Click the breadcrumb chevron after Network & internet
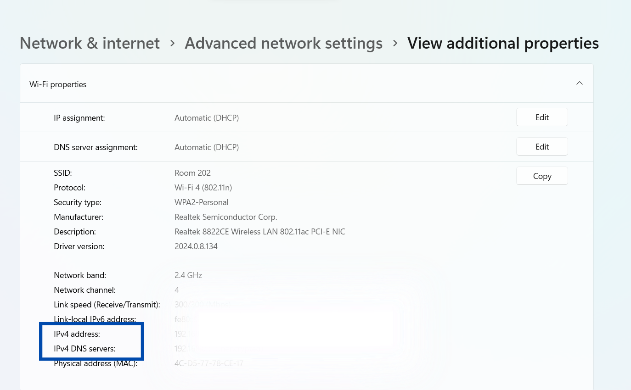The image size is (631, 390). pos(172,42)
